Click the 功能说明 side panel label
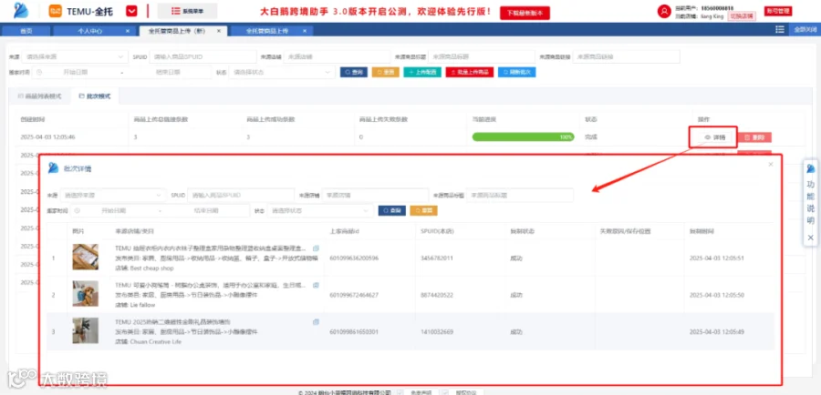 (811, 203)
